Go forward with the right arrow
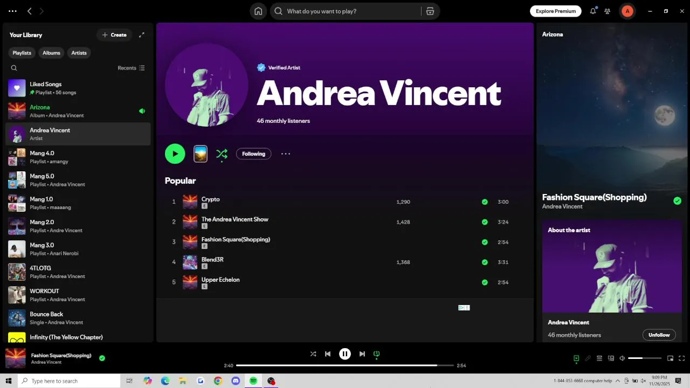 42,11
